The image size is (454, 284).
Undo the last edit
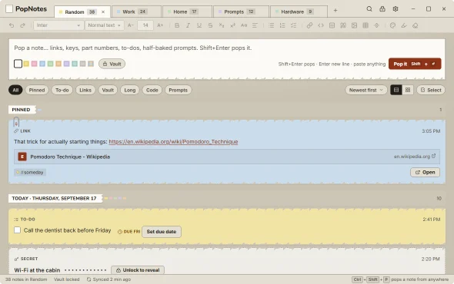point(12,25)
